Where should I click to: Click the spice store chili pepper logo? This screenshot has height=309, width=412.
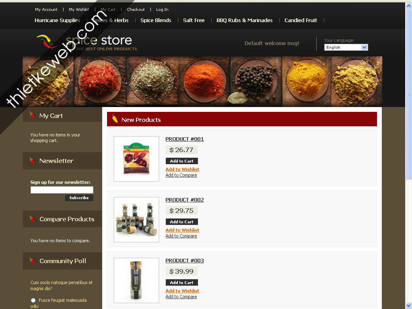coord(47,41)
